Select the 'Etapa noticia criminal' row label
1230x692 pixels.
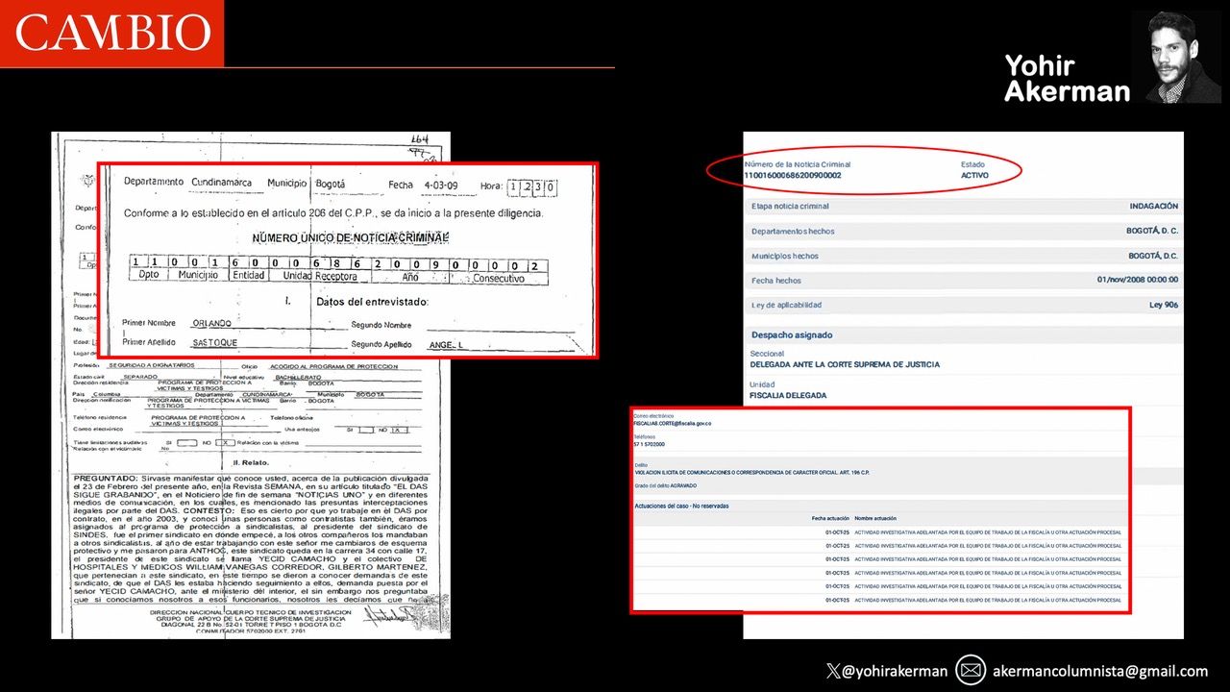[790, 207]
